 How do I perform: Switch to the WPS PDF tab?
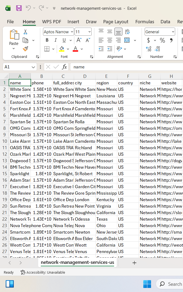click(x=52, y=22)
